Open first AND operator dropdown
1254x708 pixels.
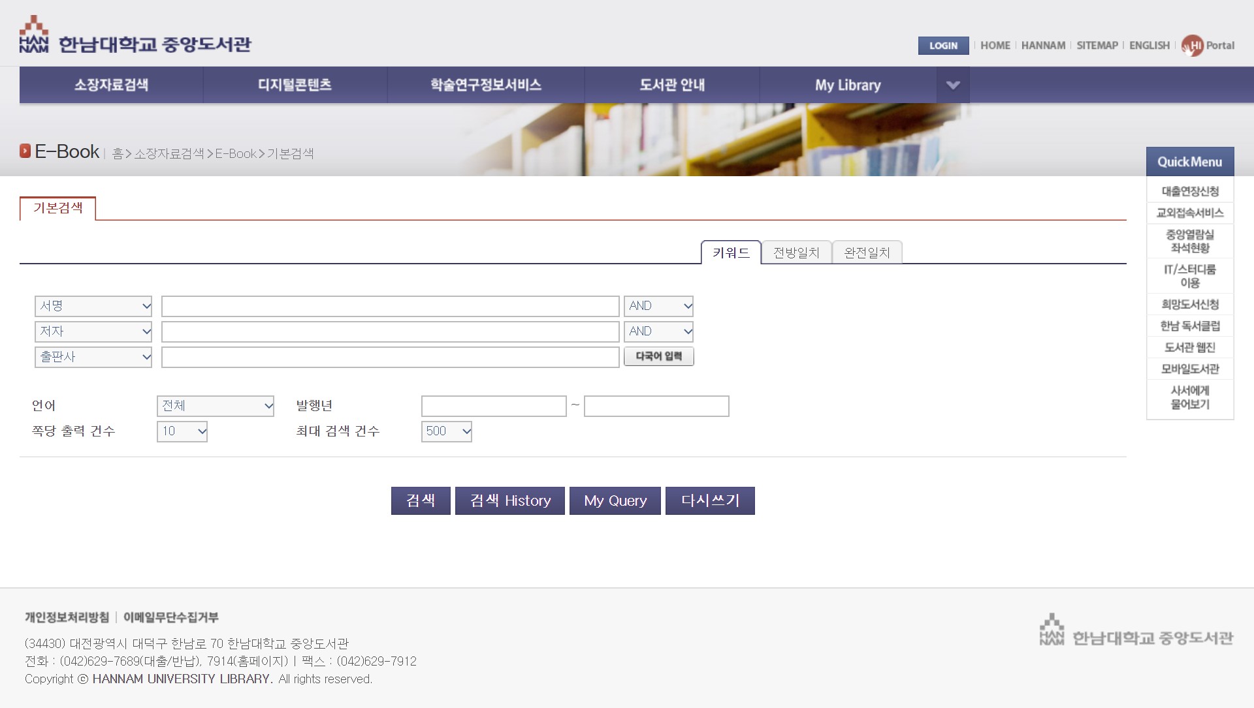click(x=658, y=306)
